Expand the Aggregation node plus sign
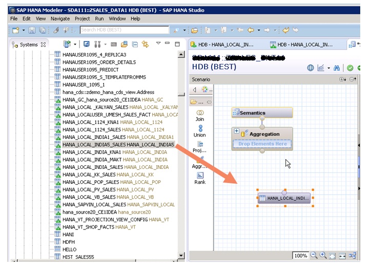The image size is (371, 268). (236, 131)
